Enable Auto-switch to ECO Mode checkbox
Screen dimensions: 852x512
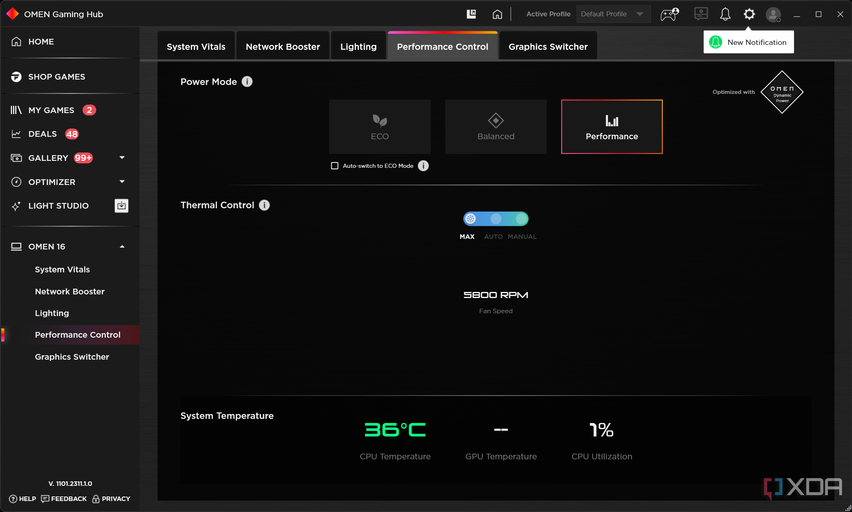[x=335, y=166]
